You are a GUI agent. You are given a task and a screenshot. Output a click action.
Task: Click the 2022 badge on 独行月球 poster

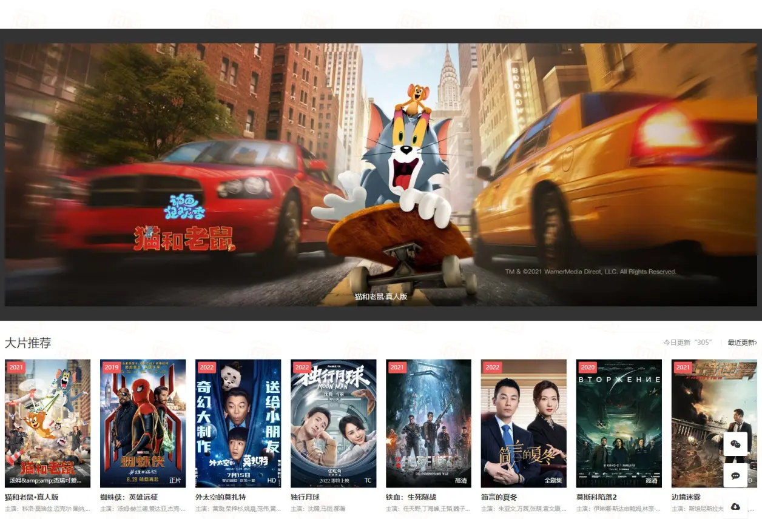pyautogui.click(x=302, y=367)
